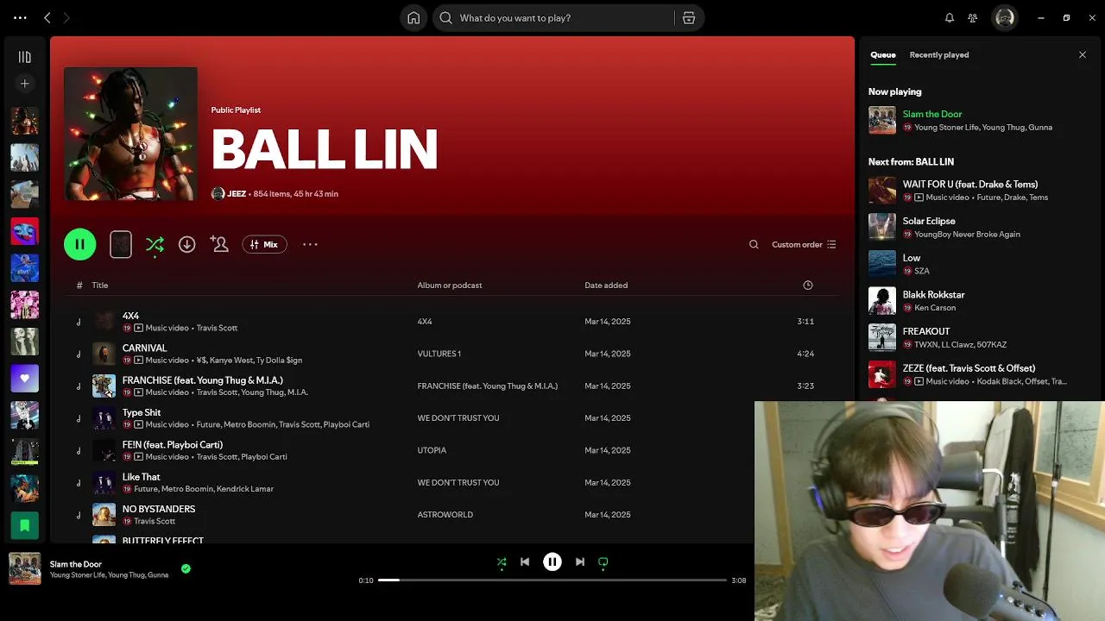Open the notifications bell icon

(950, 18)
